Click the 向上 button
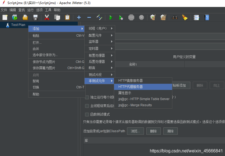Image resolution: width=225 pixels, height=156 pixels. pos(217,86)
